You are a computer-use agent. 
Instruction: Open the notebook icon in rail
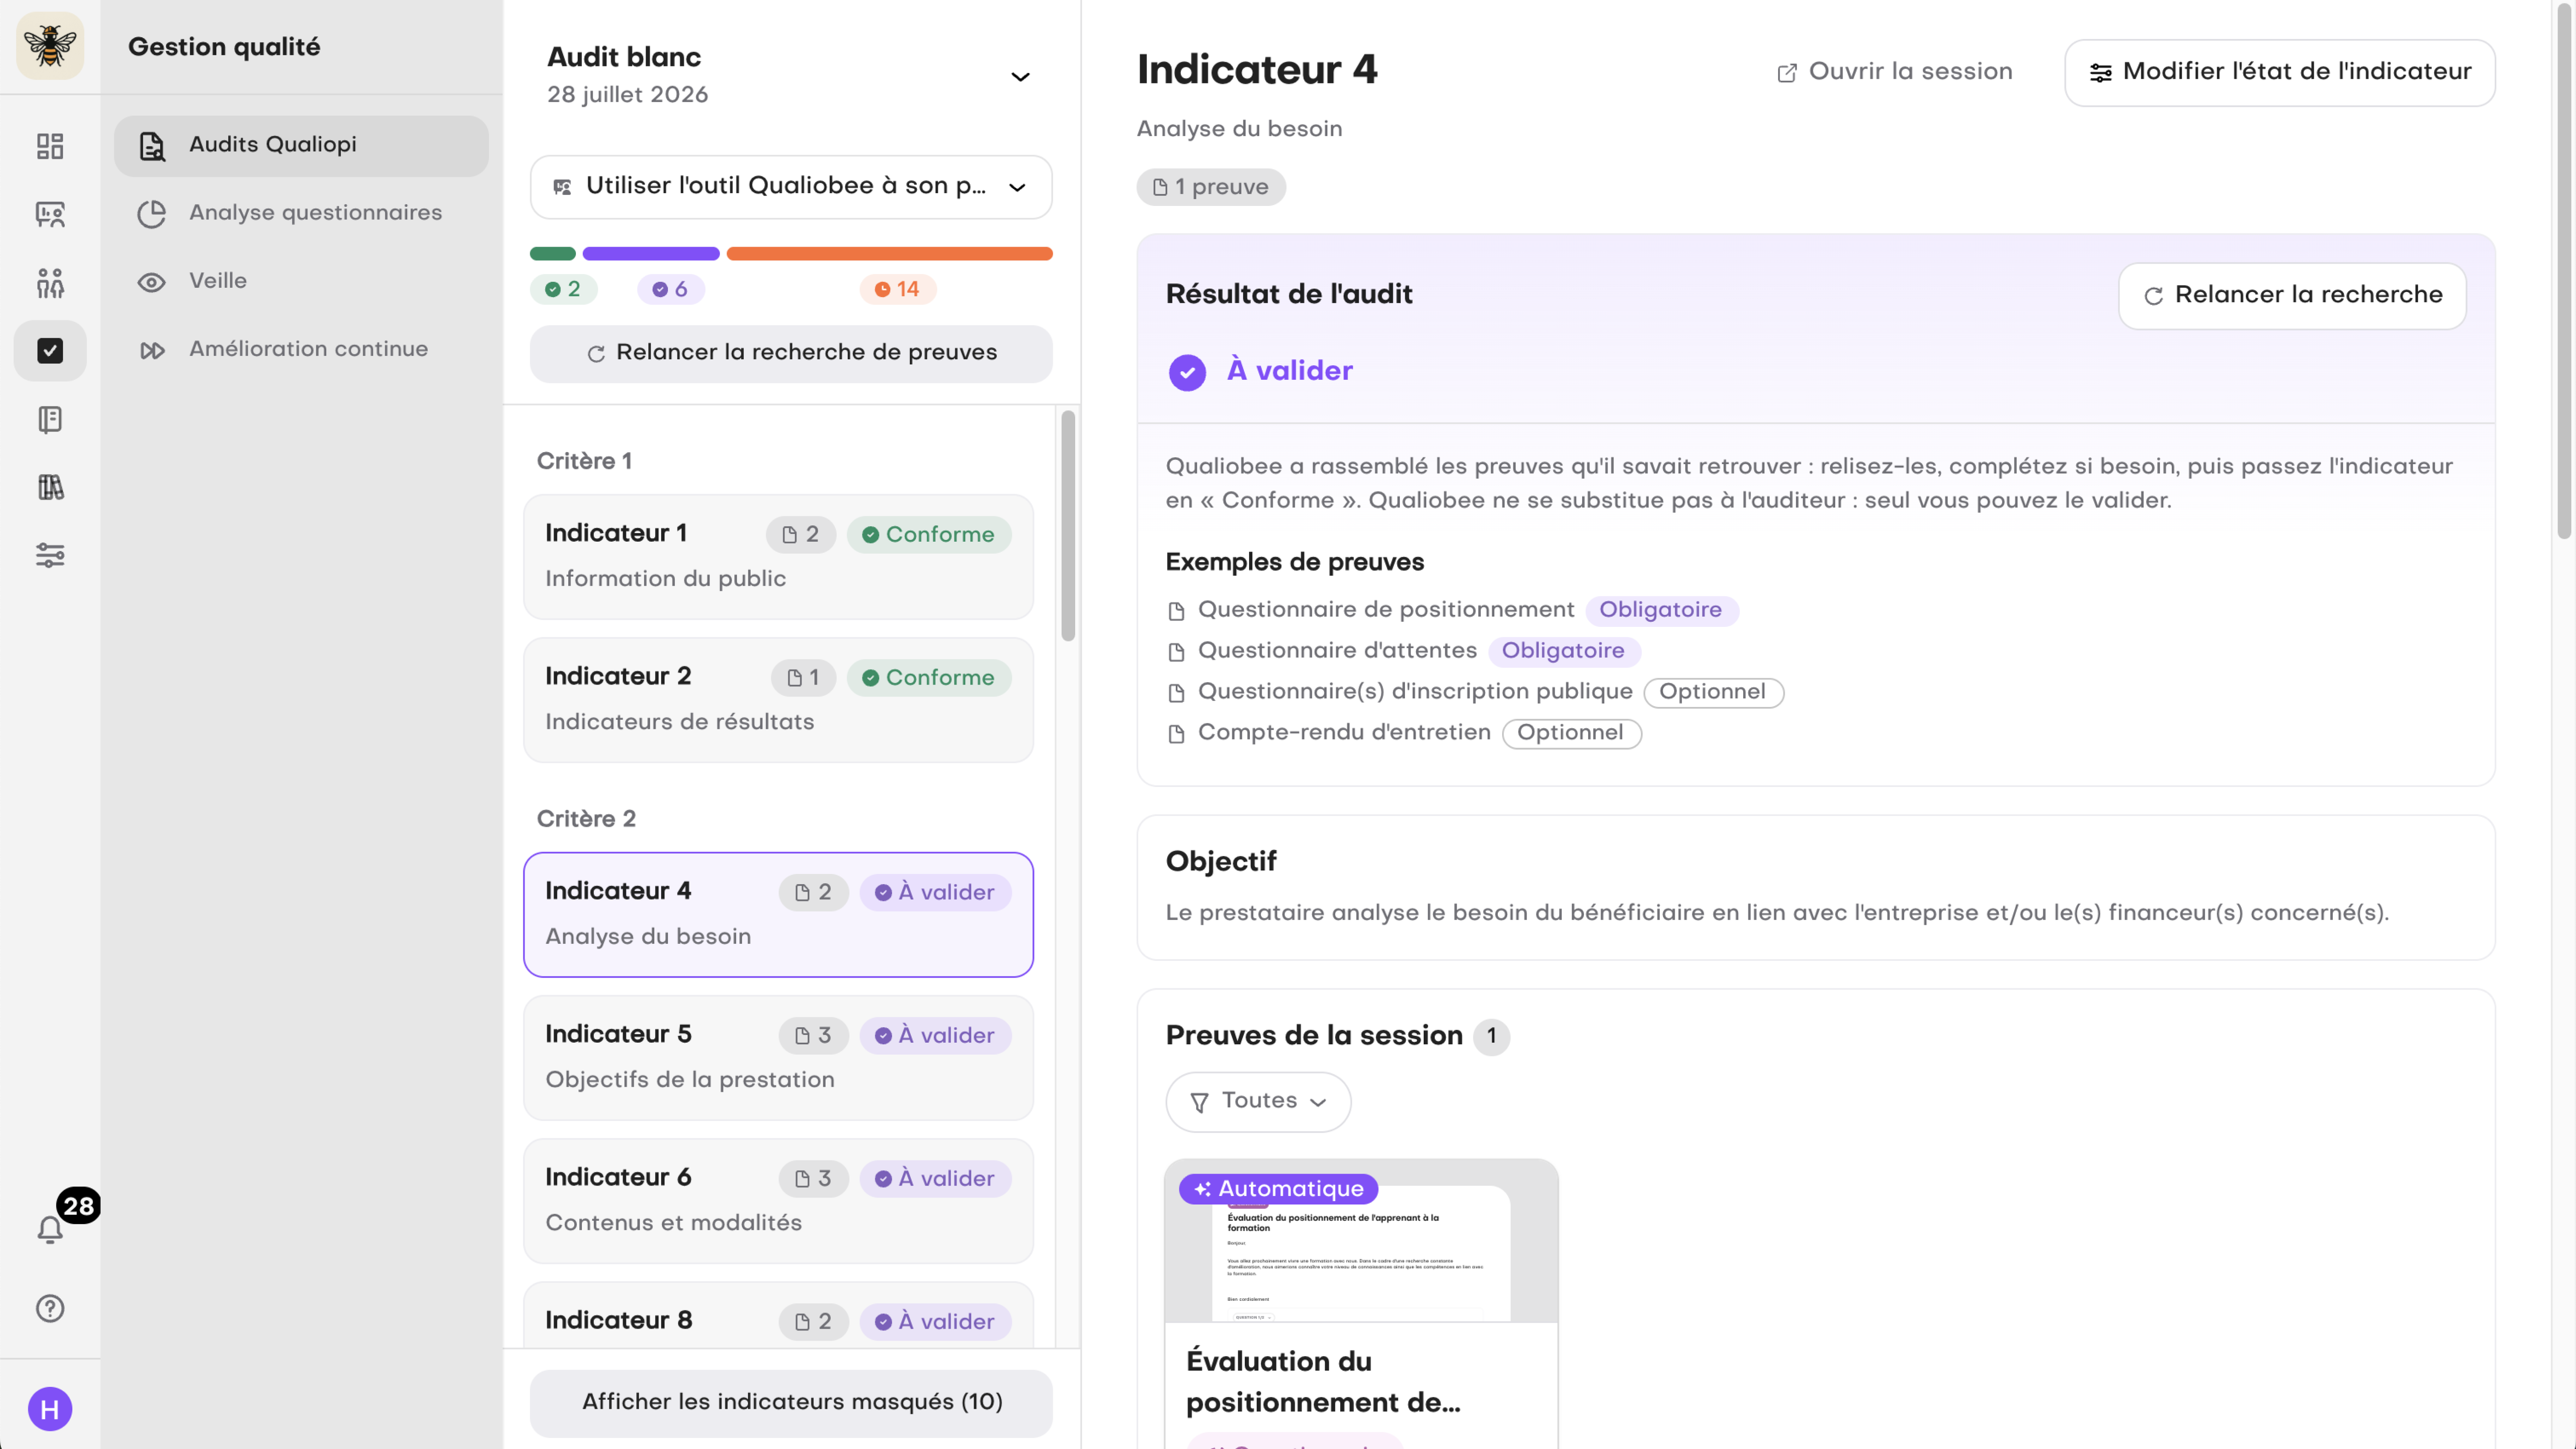[50, 419]
